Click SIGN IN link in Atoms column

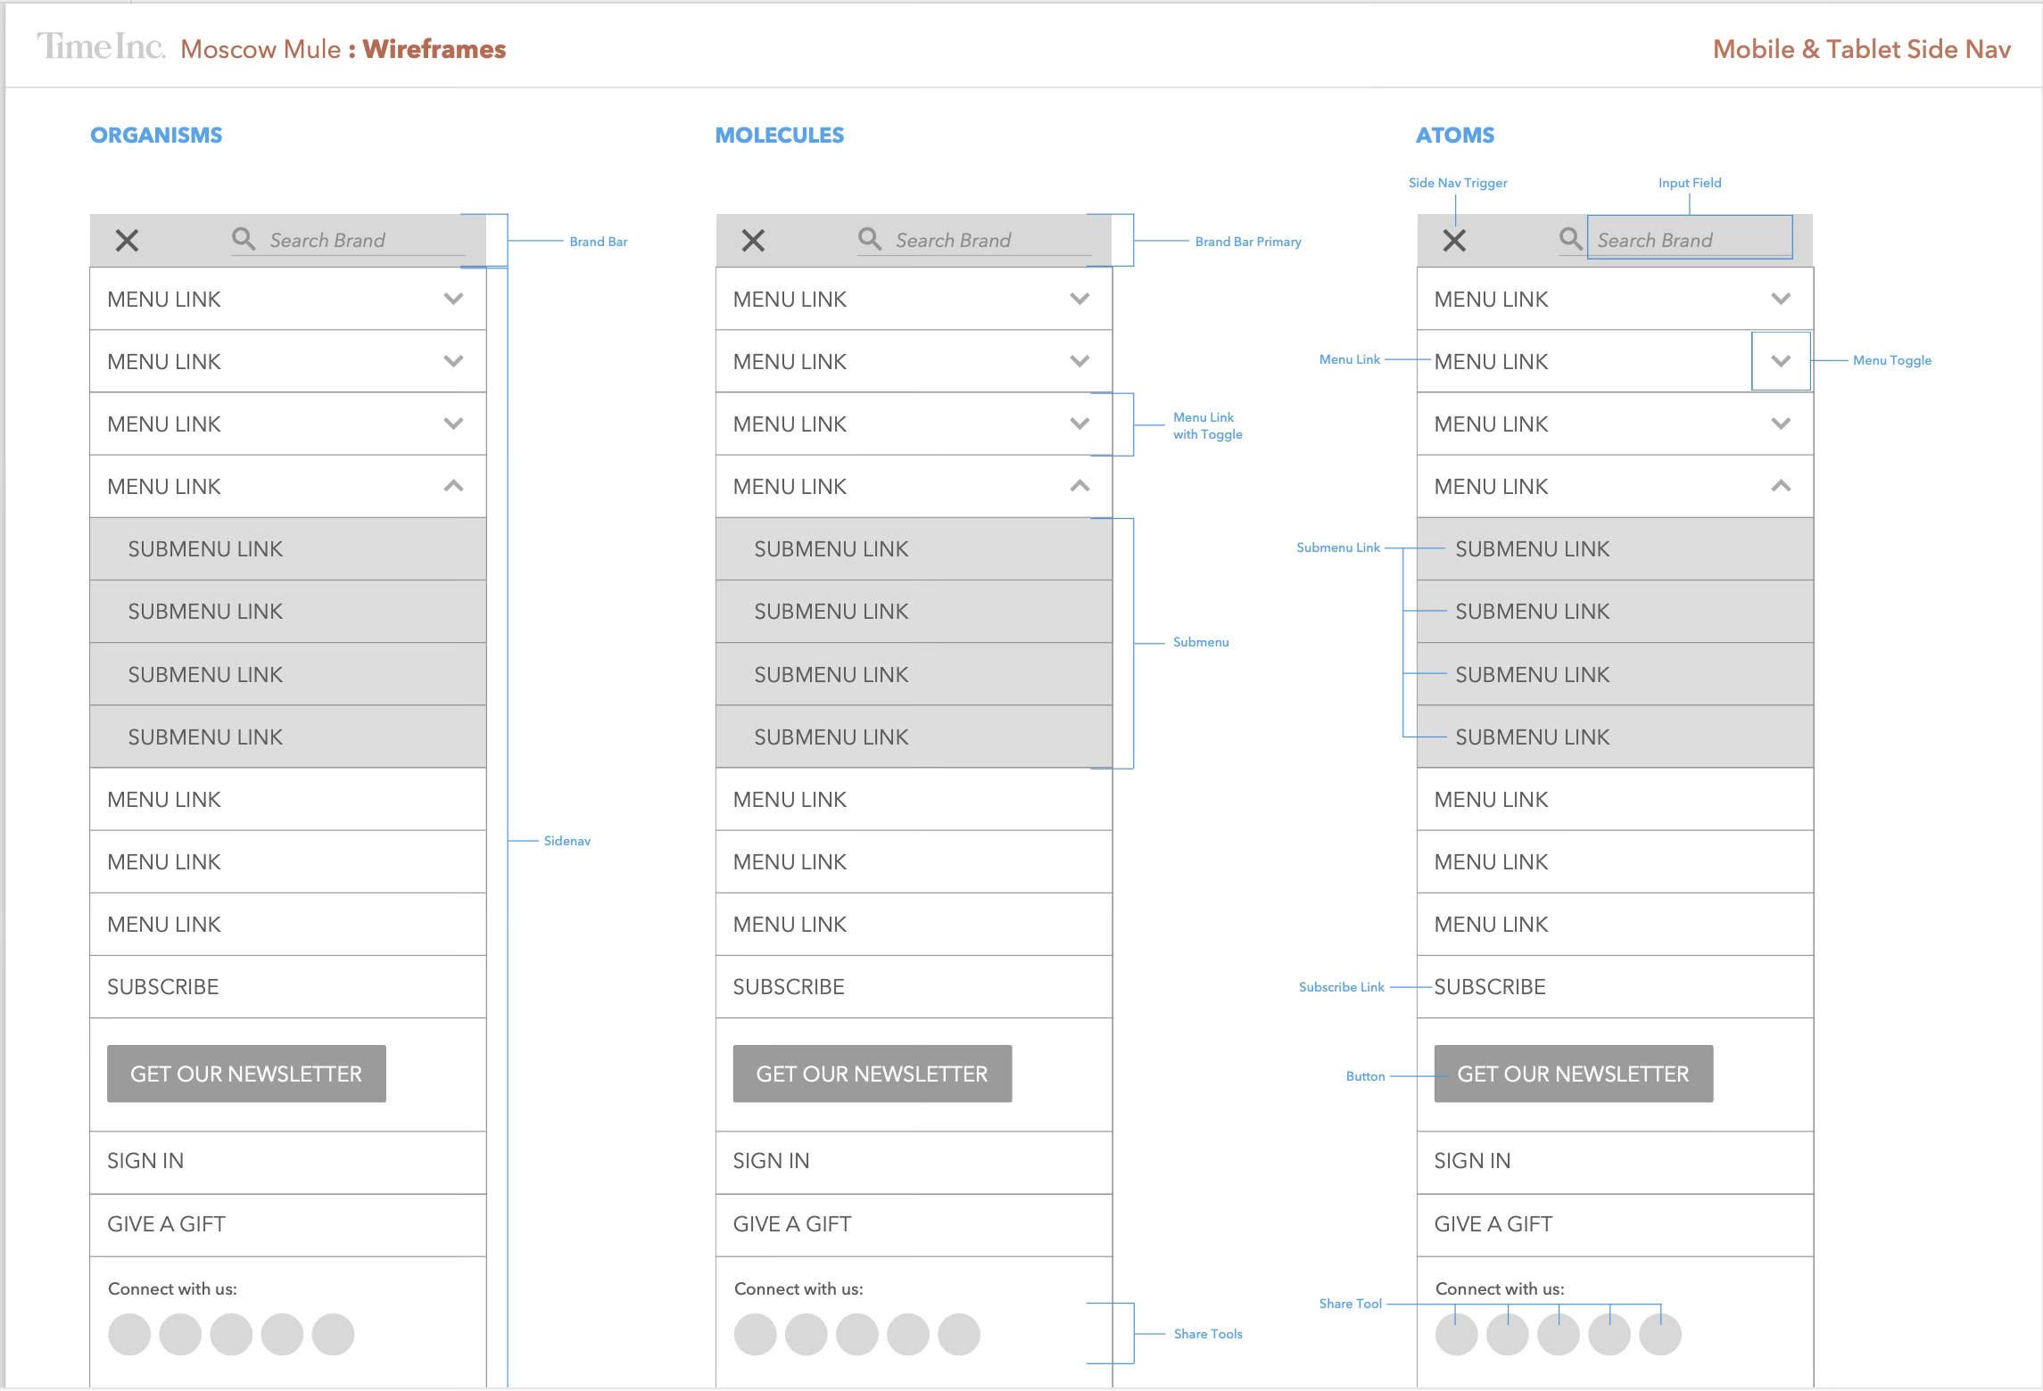point(1472,1160)
